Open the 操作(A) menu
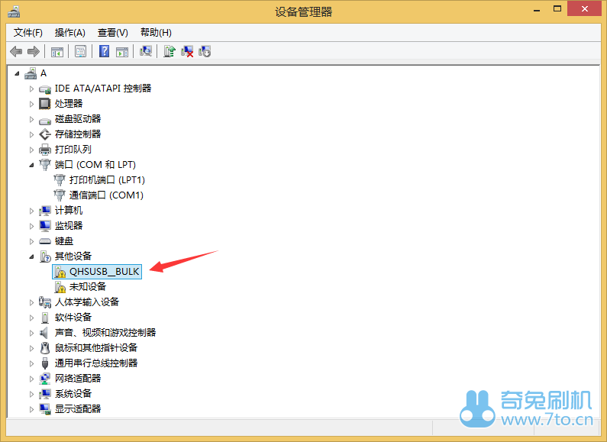This screenshot has height=442, width=607. coord(70,33)
